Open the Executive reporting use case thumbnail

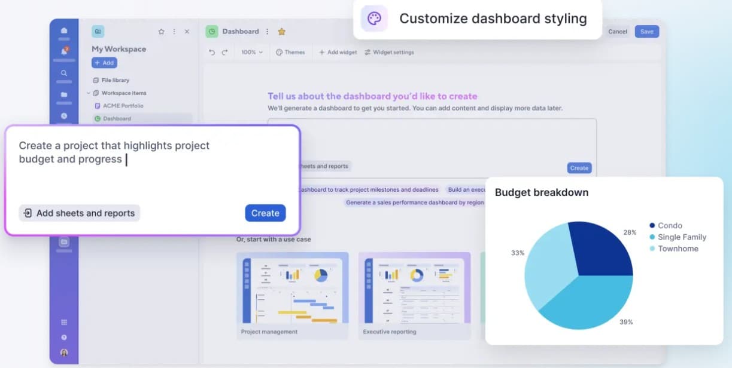(414, 288)
